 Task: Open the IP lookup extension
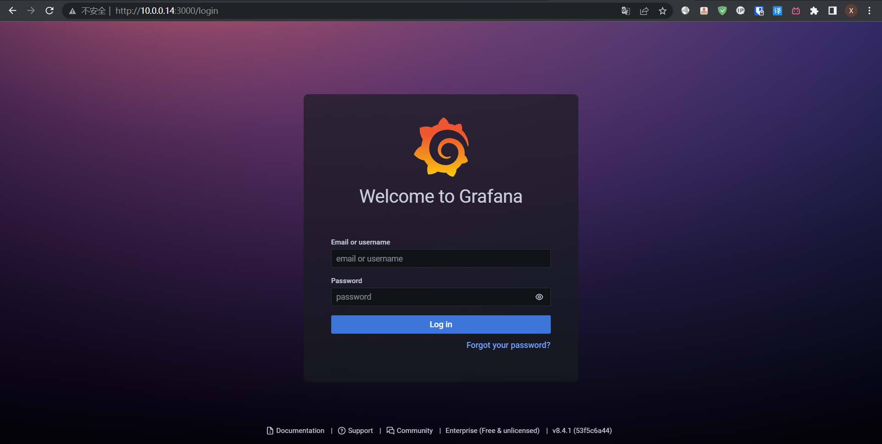[x=741, y=11]
